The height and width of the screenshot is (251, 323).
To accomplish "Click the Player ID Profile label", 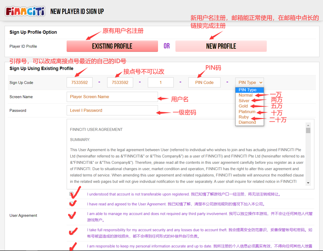I will click(23, 46).
